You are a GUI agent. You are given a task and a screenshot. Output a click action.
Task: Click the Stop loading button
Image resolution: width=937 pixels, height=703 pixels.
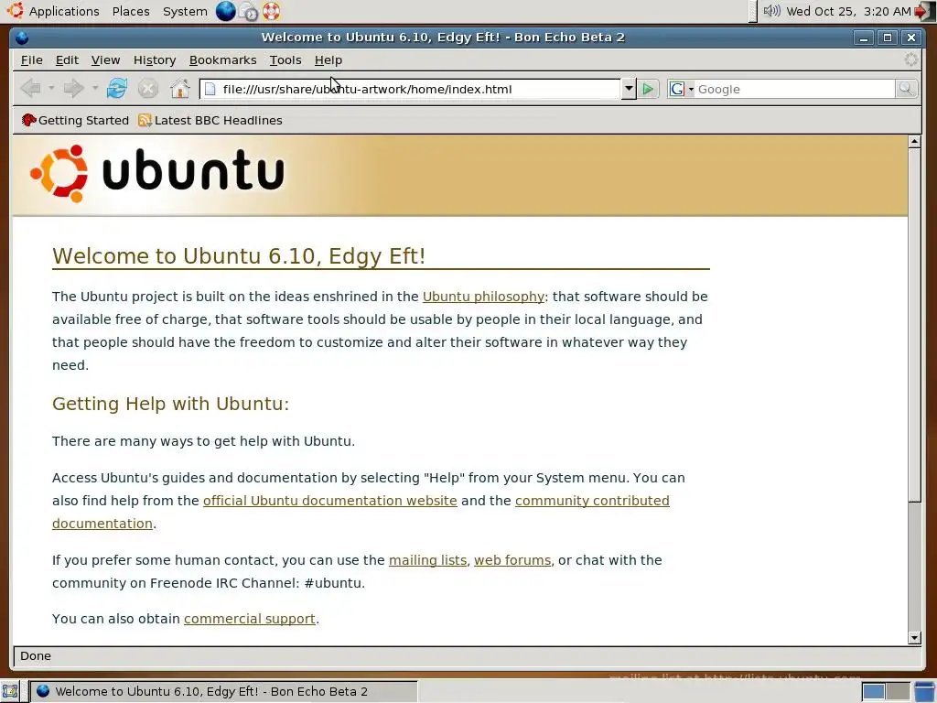tap(147, 89)
